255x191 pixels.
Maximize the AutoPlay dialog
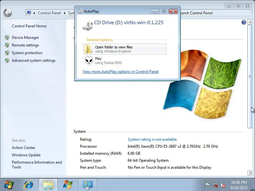click(x=164, y=11)
